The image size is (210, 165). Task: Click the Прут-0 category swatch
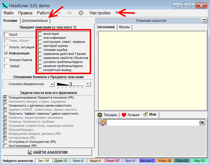[x=130, y=161]
